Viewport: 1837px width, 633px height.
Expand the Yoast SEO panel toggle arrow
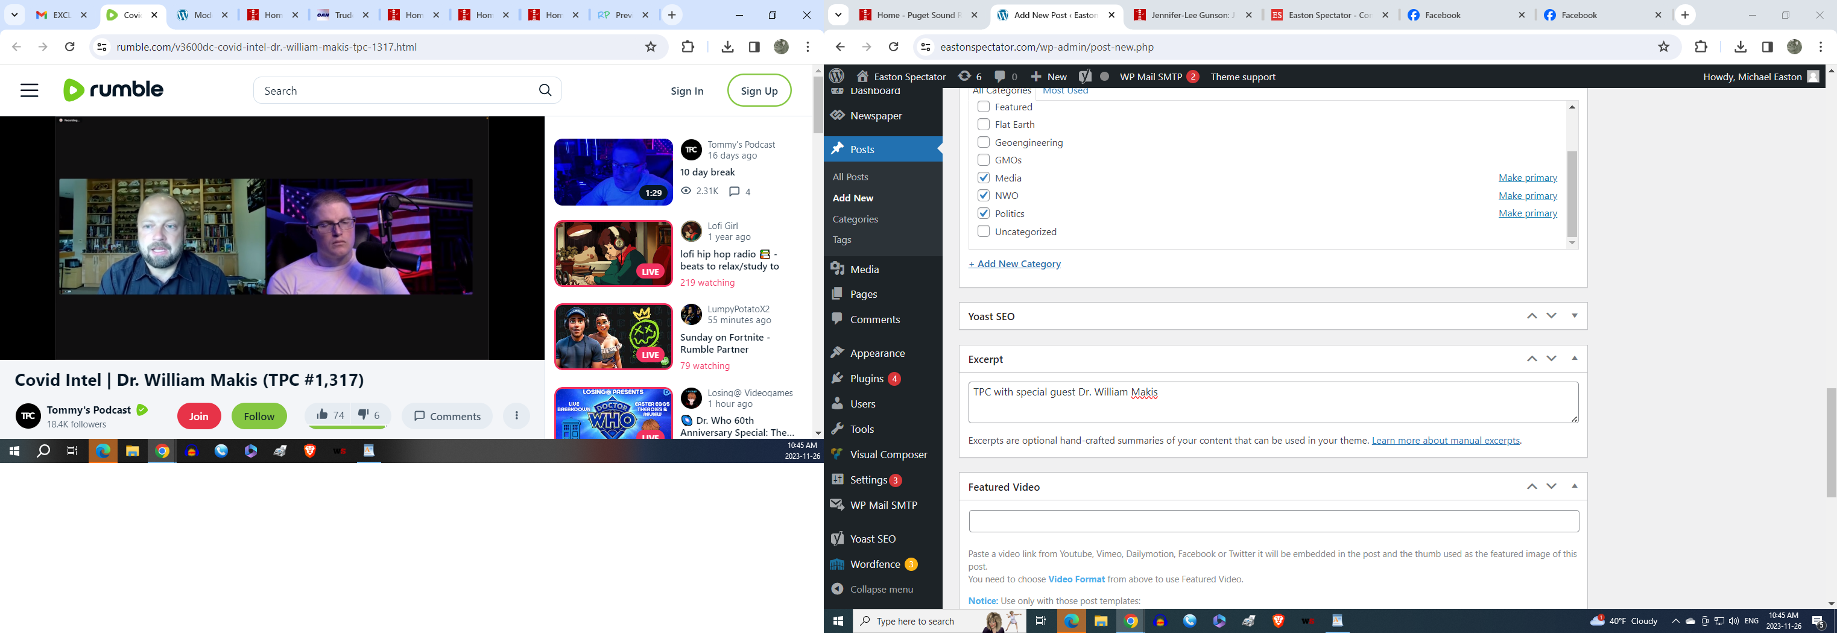[1574, 316]
